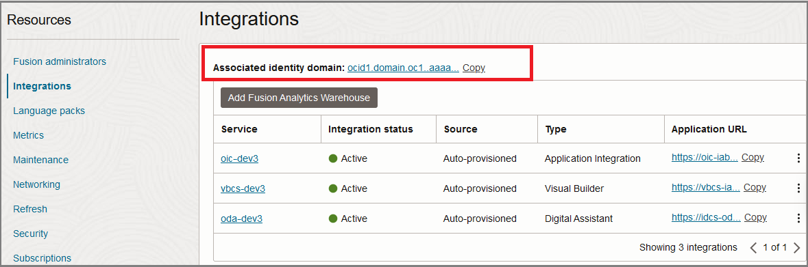Select Auto-provisioned cell in vbcs-dev3 row
The image size is (808, 267).
(x=480, y=188)
